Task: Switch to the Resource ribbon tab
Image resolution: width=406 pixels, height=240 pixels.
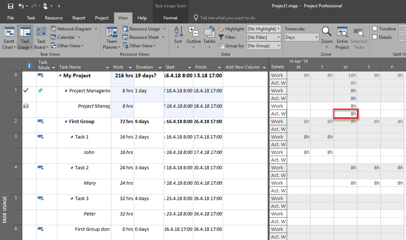Action: pos(54,17)
